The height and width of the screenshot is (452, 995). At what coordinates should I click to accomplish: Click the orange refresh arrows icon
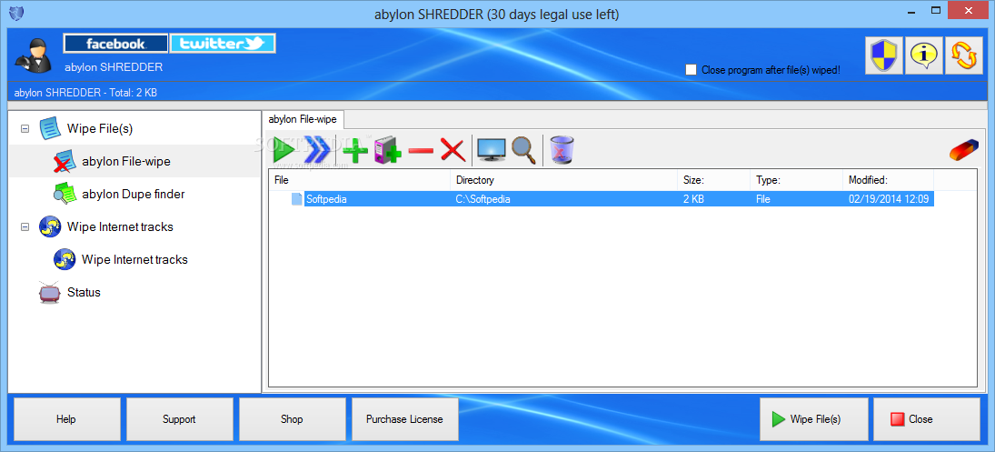pos(964,55)
